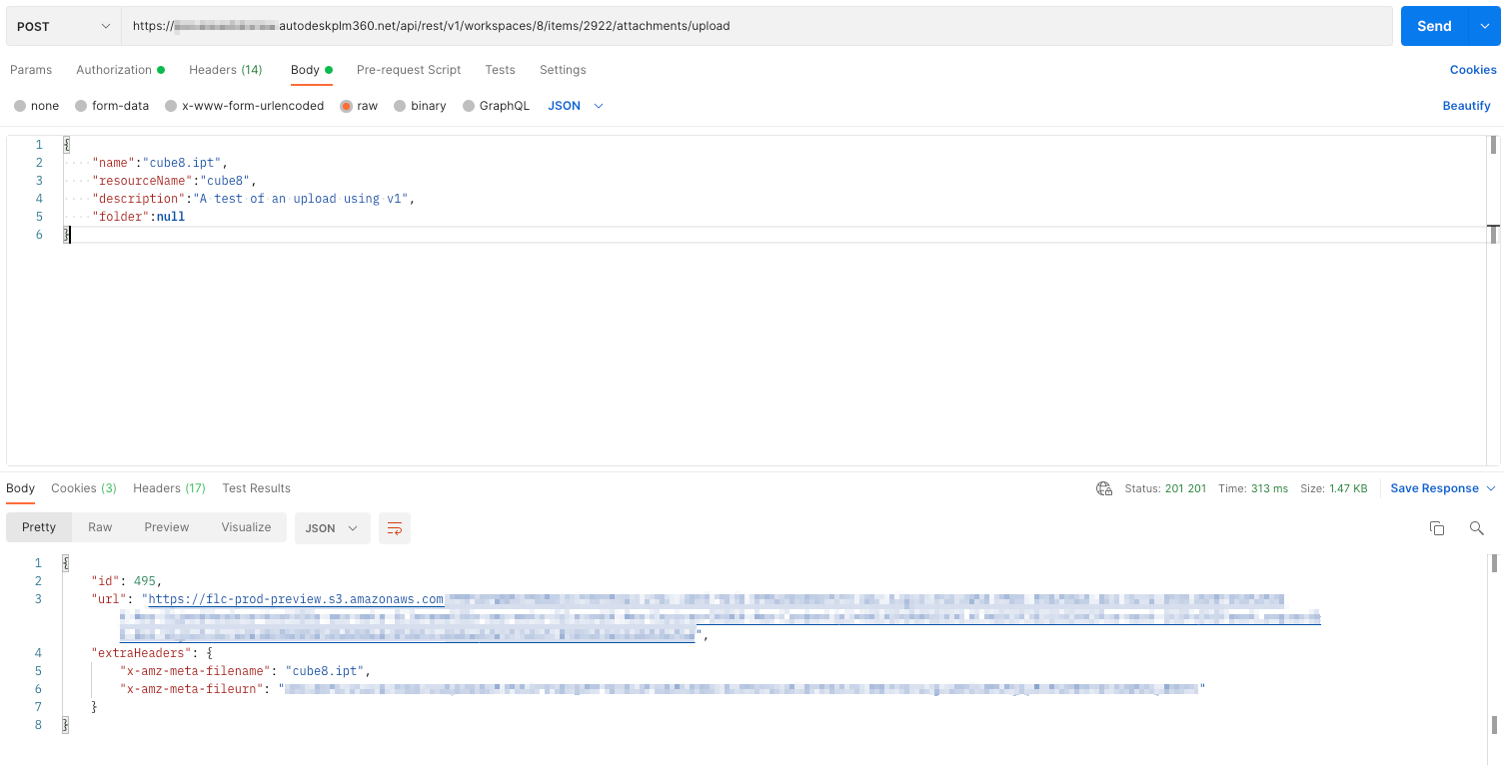Beautify the request body
This screenshot has width=1504, height=765.
click(1466, 106)
